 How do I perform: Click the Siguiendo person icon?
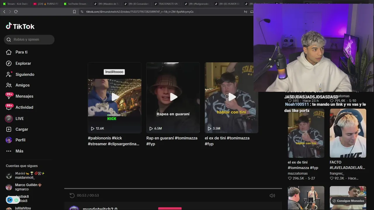coord(9,74)
